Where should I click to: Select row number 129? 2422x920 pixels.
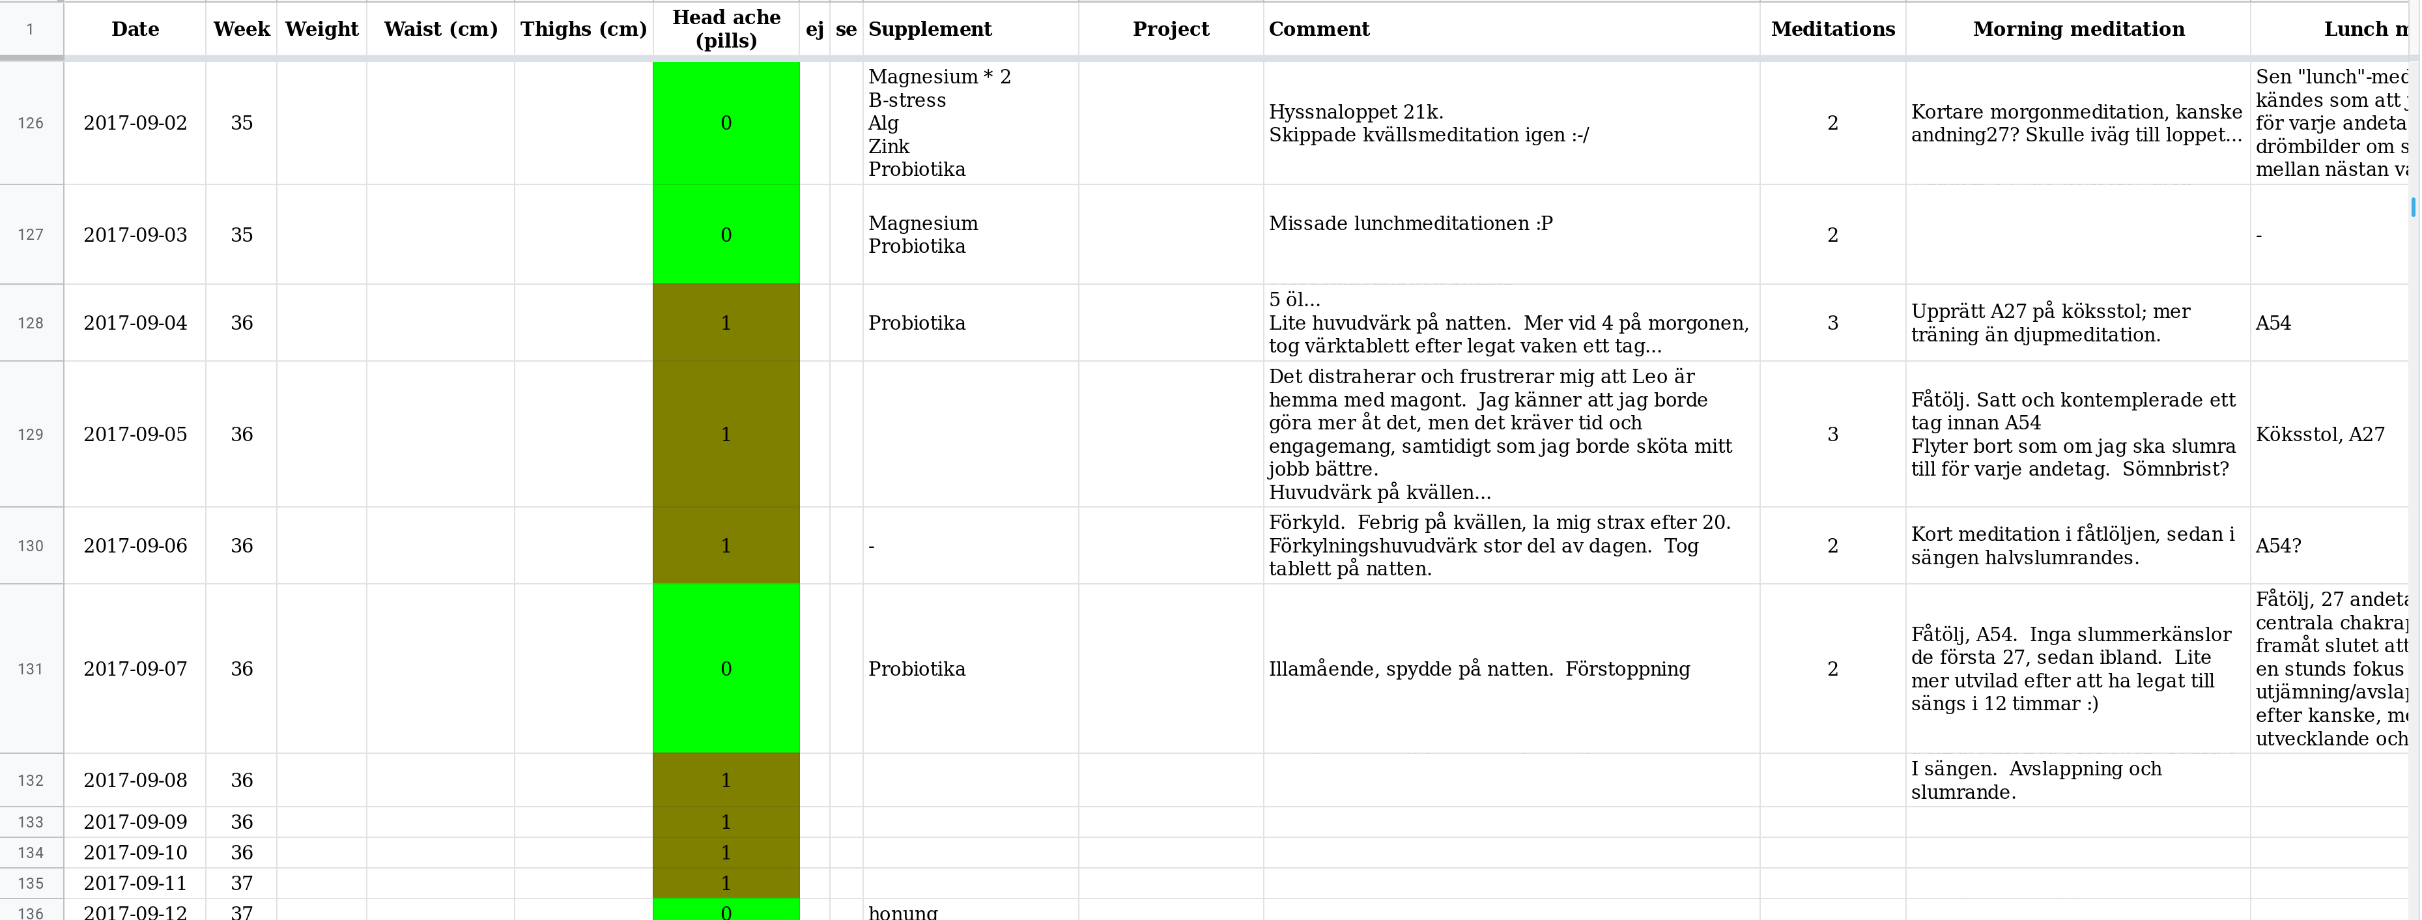click(31, 435)
